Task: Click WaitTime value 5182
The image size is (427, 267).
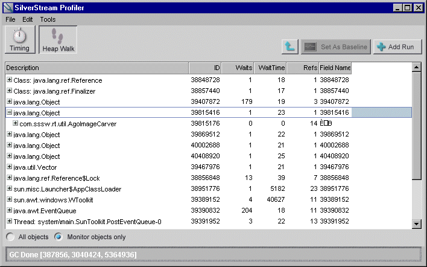Action: pos(278,188)
